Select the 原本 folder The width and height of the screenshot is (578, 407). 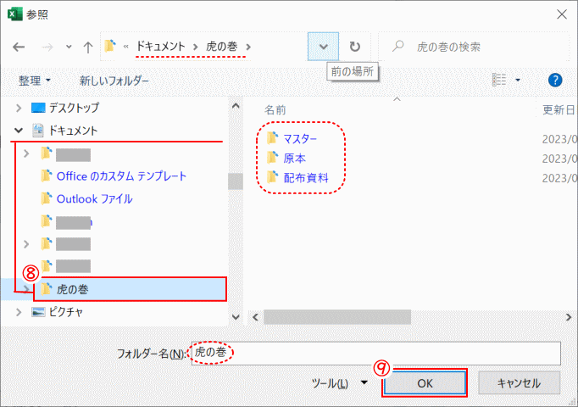point(295,159)
